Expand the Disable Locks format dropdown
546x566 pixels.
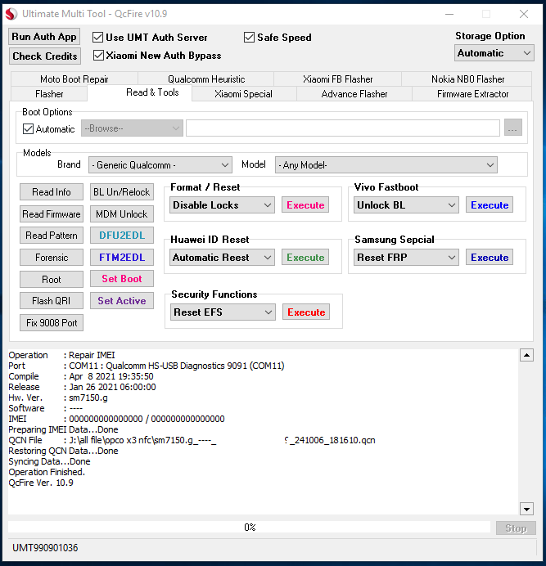coord(222,205)
